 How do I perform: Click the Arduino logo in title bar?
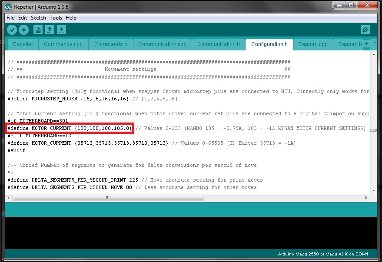click(x=8, y=7)
